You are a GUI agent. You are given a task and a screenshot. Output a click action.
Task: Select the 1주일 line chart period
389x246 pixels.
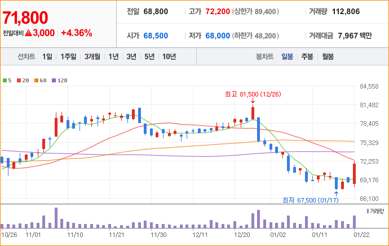(x=68, y=56)
